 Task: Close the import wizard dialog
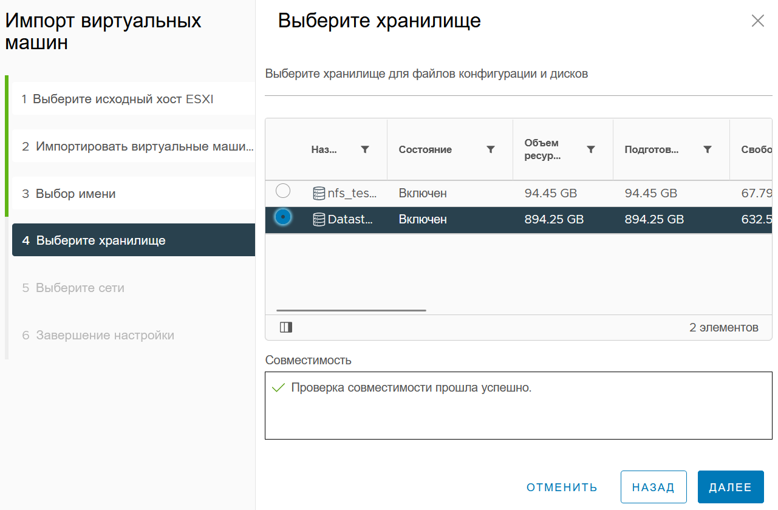pos(757,21)
